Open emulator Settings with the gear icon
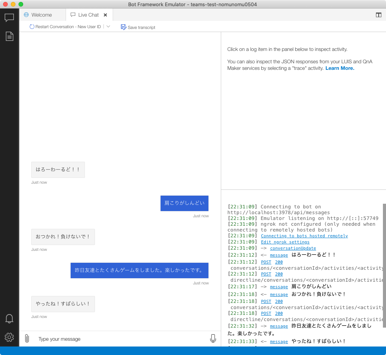Viewport: 386px width, 355px height. pyautogui.click(x=9, y=337)
